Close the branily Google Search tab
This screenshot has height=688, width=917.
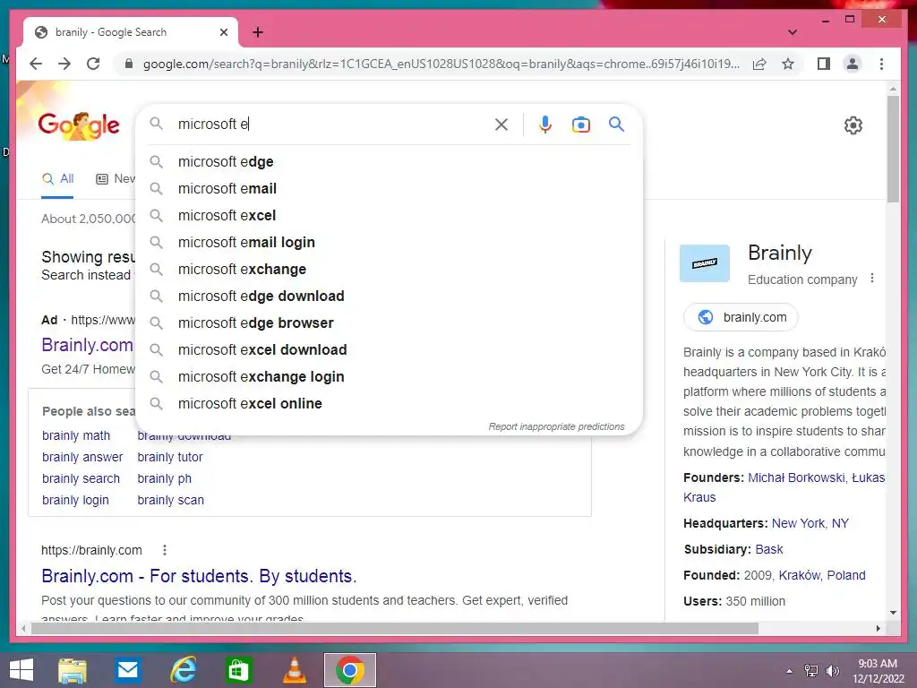223,32
